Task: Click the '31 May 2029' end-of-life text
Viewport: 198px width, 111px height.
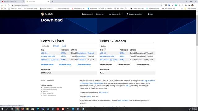Action: click(46, 73)
